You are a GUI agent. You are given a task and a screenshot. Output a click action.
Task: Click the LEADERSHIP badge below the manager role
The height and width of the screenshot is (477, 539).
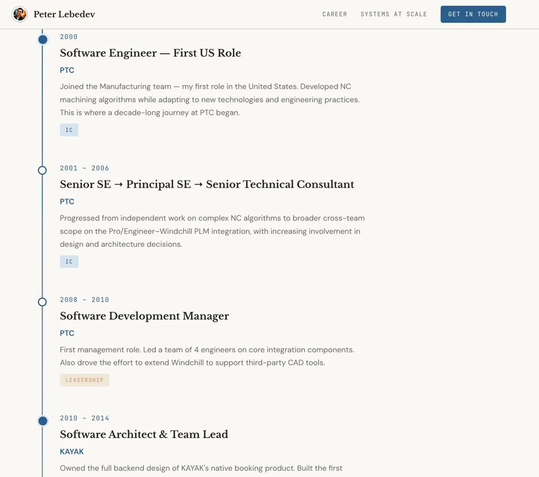85,380
